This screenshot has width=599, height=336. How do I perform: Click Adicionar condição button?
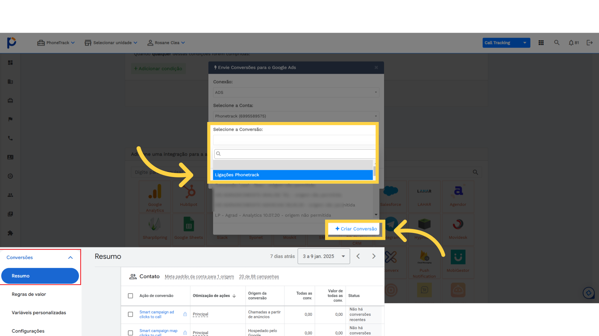(x=158, y=68)
